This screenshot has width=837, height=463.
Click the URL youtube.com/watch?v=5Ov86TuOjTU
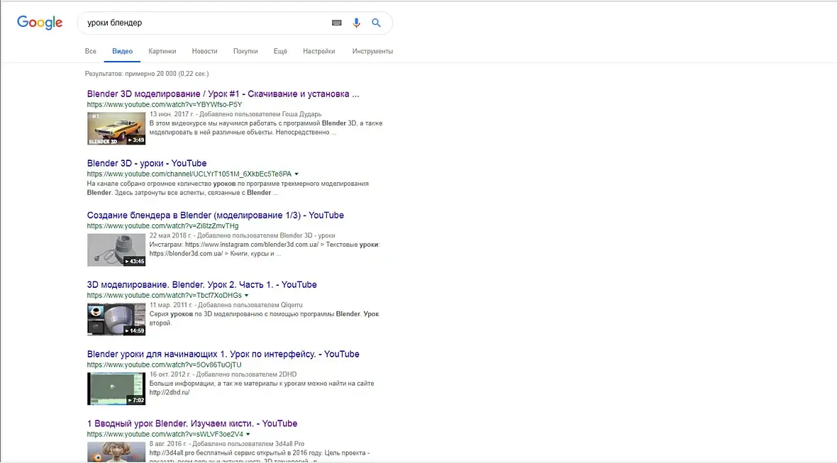coord(164,365)
